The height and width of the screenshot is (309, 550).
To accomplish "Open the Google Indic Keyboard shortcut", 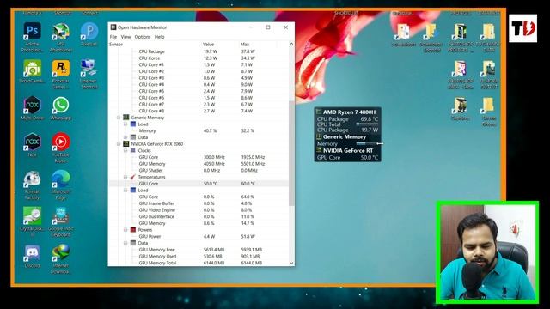I will [x=61, y=215].
